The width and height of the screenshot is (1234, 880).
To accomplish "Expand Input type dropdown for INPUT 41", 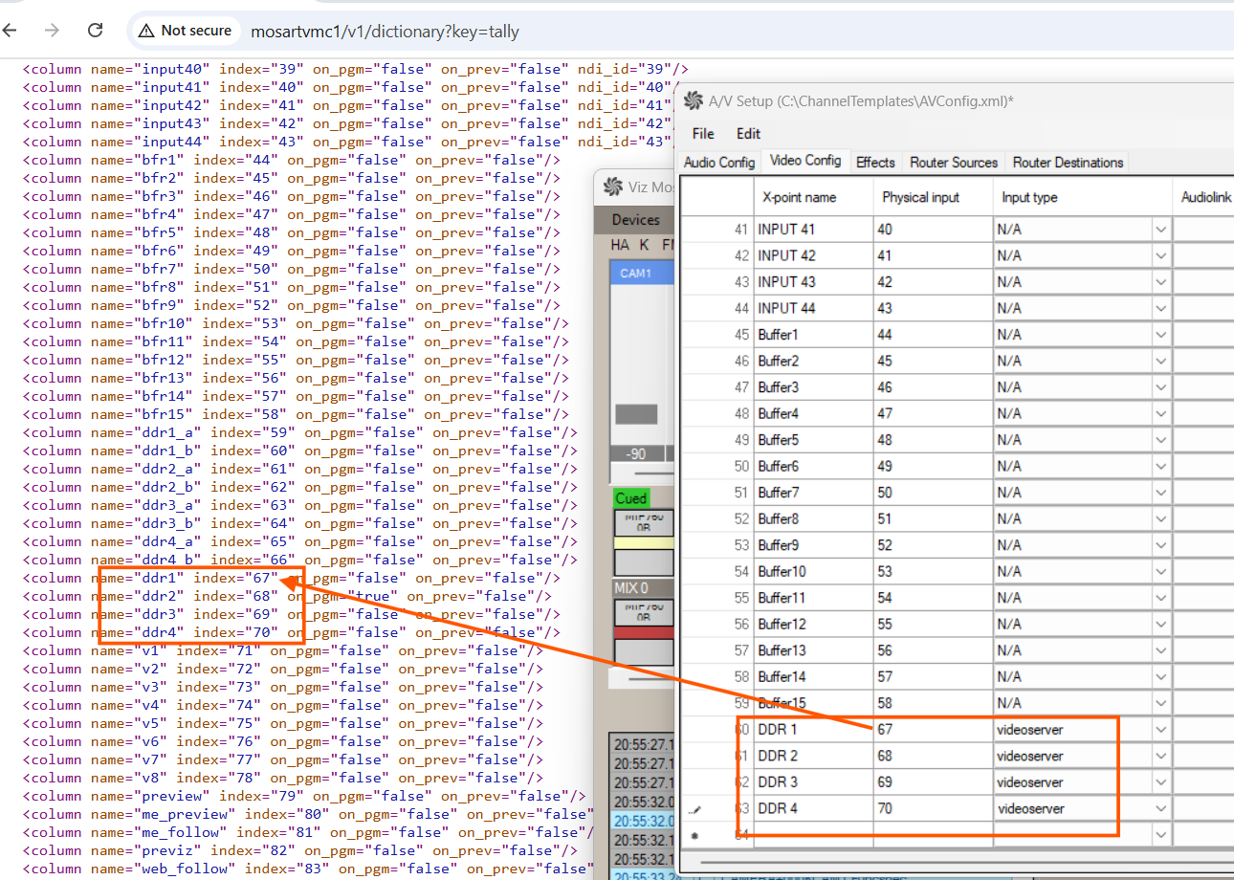I will click(1160, 230).
